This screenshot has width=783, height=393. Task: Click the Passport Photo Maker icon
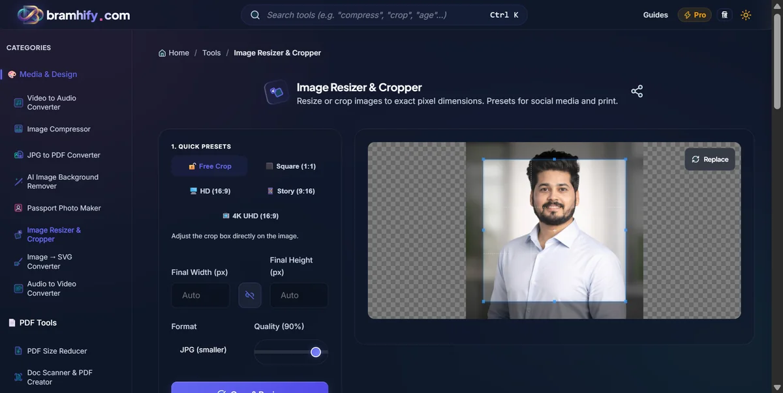[18, 208]
